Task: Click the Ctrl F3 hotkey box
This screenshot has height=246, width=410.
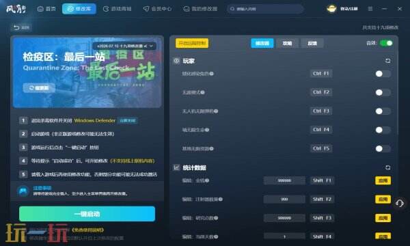Action: (321, 111)
